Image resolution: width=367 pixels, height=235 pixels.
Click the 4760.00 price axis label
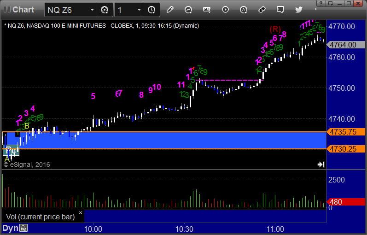[x=342, y=57]
